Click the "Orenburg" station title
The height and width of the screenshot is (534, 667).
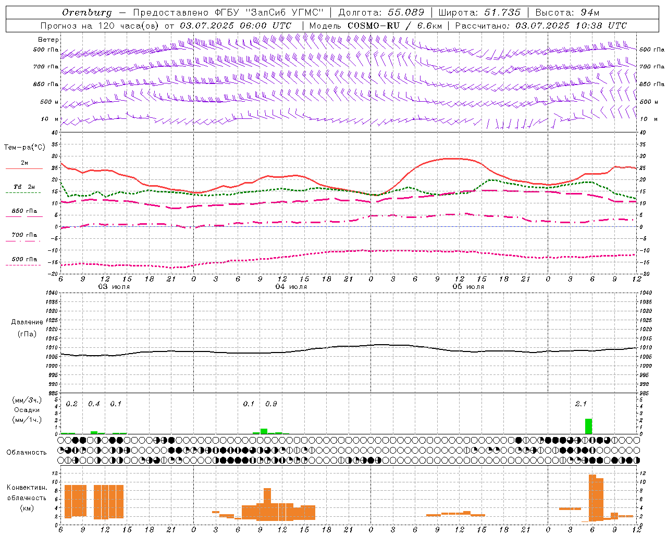coord(87,13)
